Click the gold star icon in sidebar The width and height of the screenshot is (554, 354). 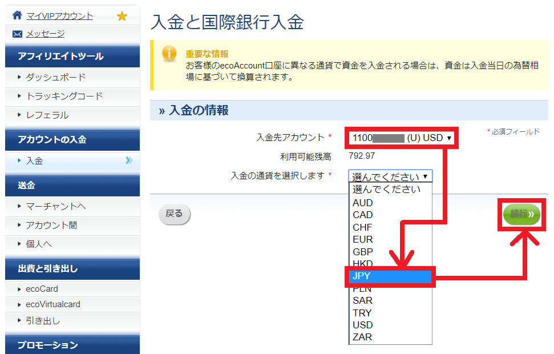[x=122, y=17]
